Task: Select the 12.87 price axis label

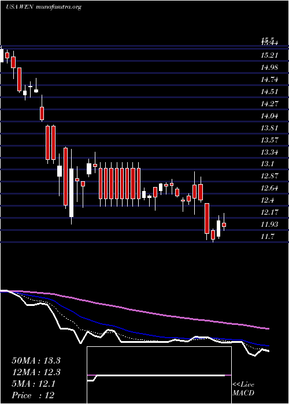Action: 269,176
